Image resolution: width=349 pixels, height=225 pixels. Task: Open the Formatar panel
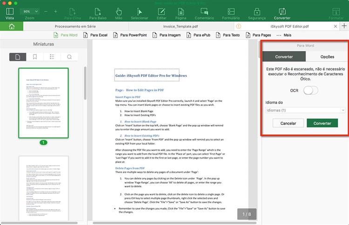336,14
